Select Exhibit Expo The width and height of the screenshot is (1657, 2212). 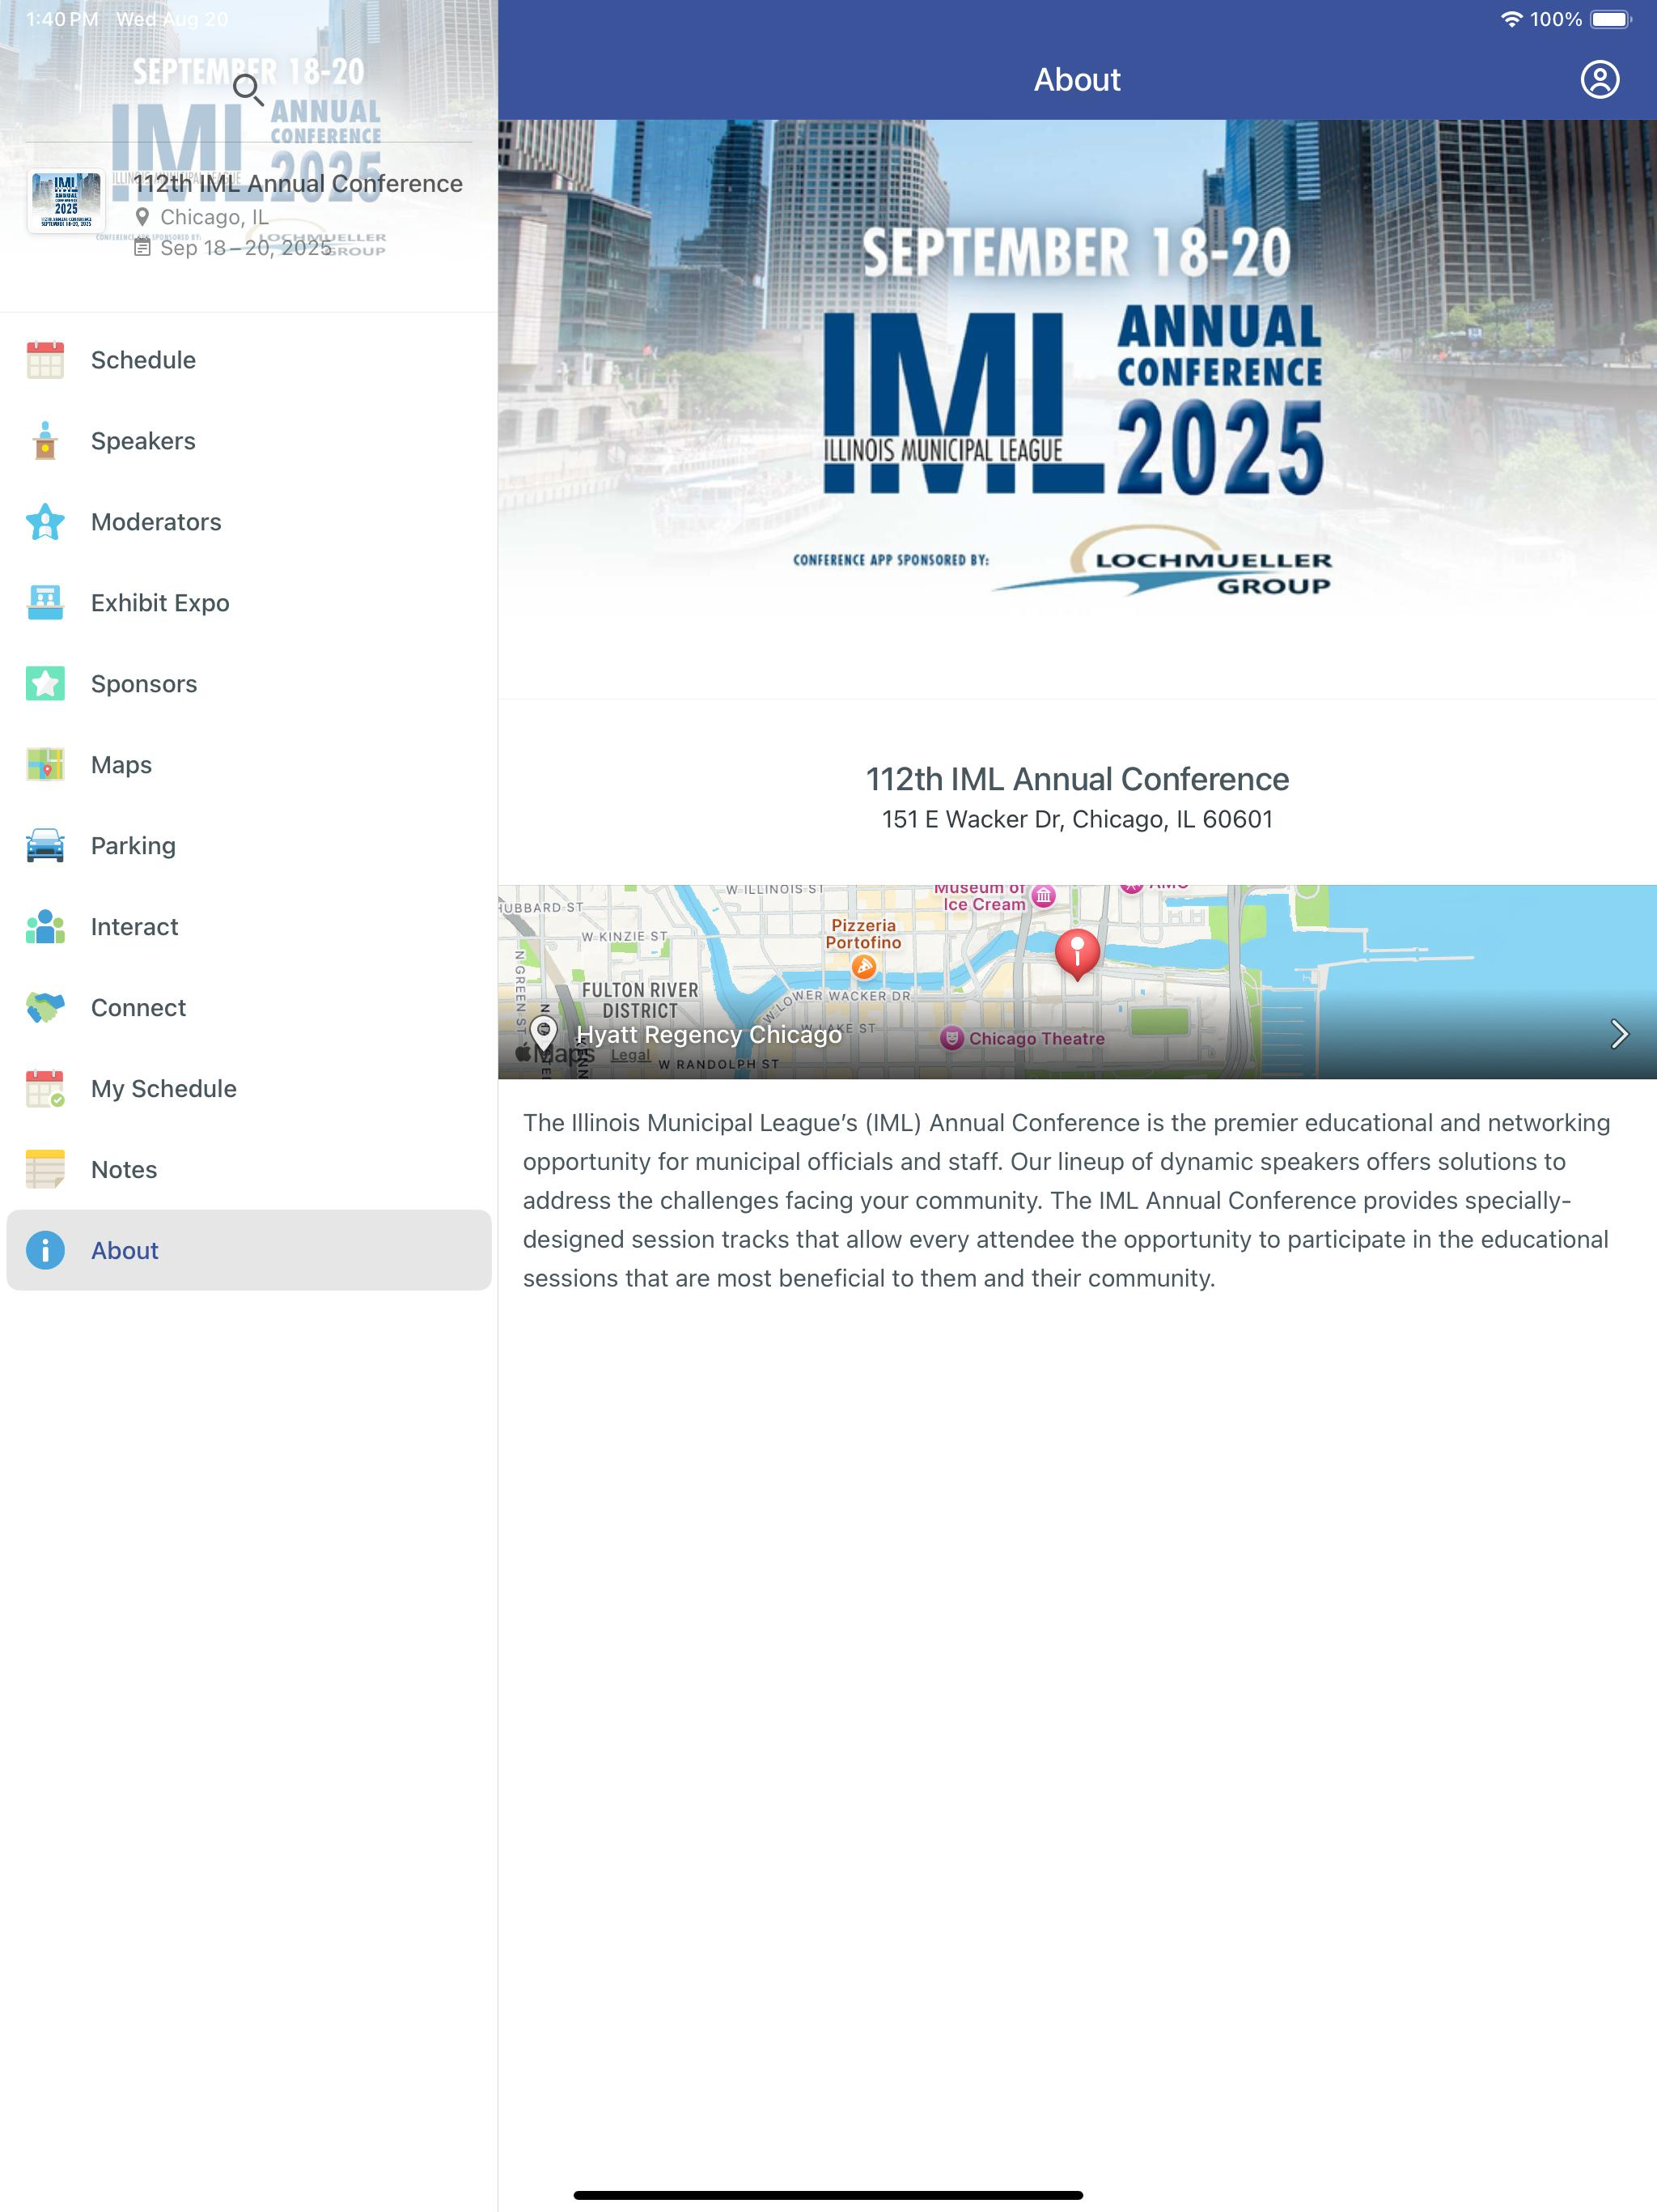249,603
